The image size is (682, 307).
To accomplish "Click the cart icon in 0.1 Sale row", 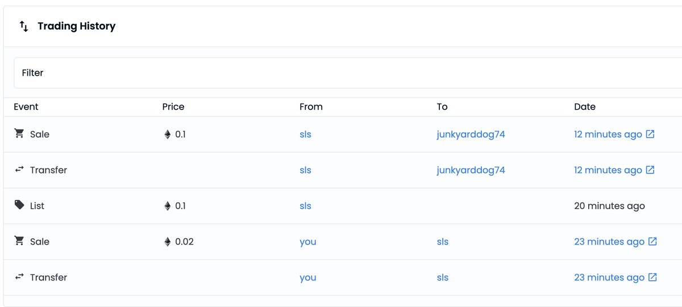I will coord(19,134).
